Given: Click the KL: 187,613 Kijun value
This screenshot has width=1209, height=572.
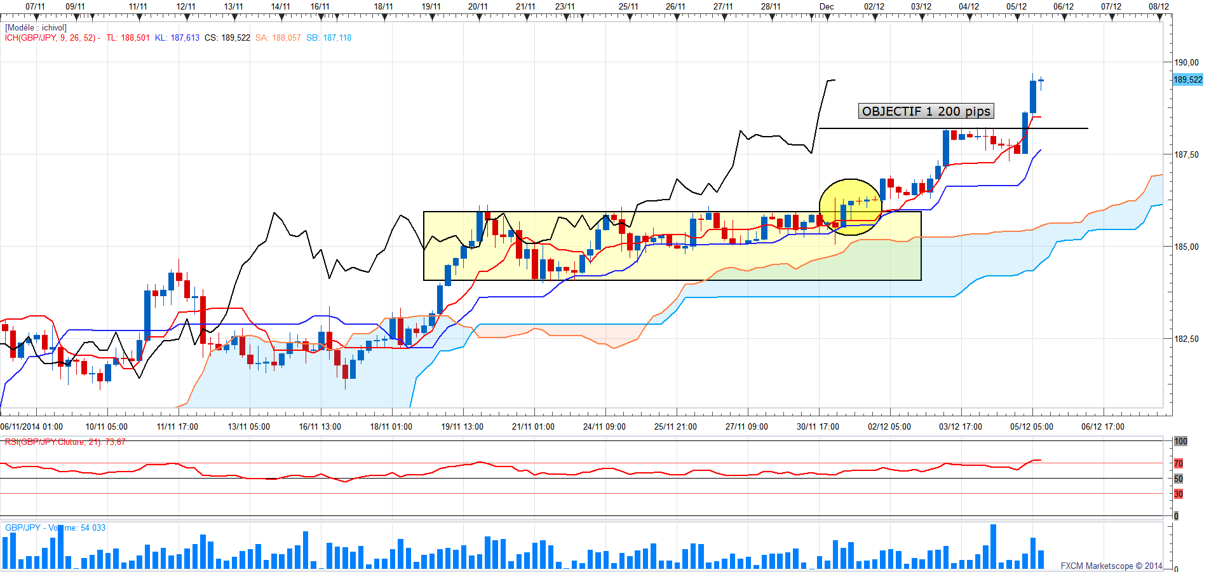Looking at the screenshot, I should [177, 38].
